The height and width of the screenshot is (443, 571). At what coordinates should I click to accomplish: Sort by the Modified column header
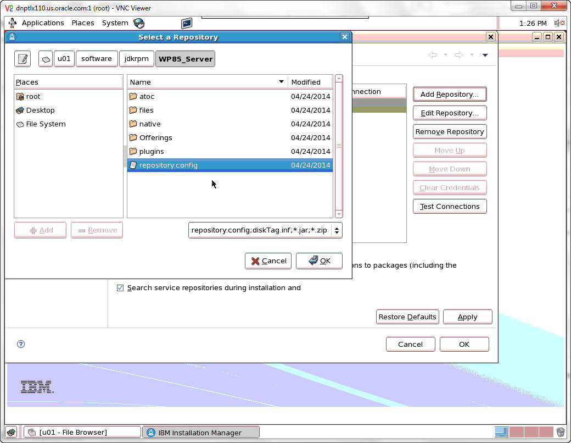click(310, 82)
